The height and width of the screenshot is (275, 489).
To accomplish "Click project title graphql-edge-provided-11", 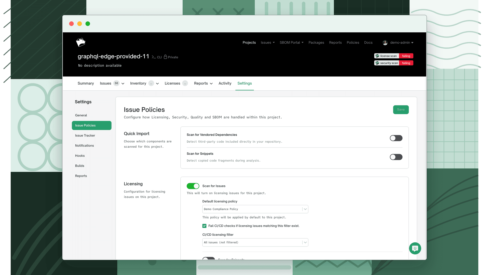I will pos(113,56).
